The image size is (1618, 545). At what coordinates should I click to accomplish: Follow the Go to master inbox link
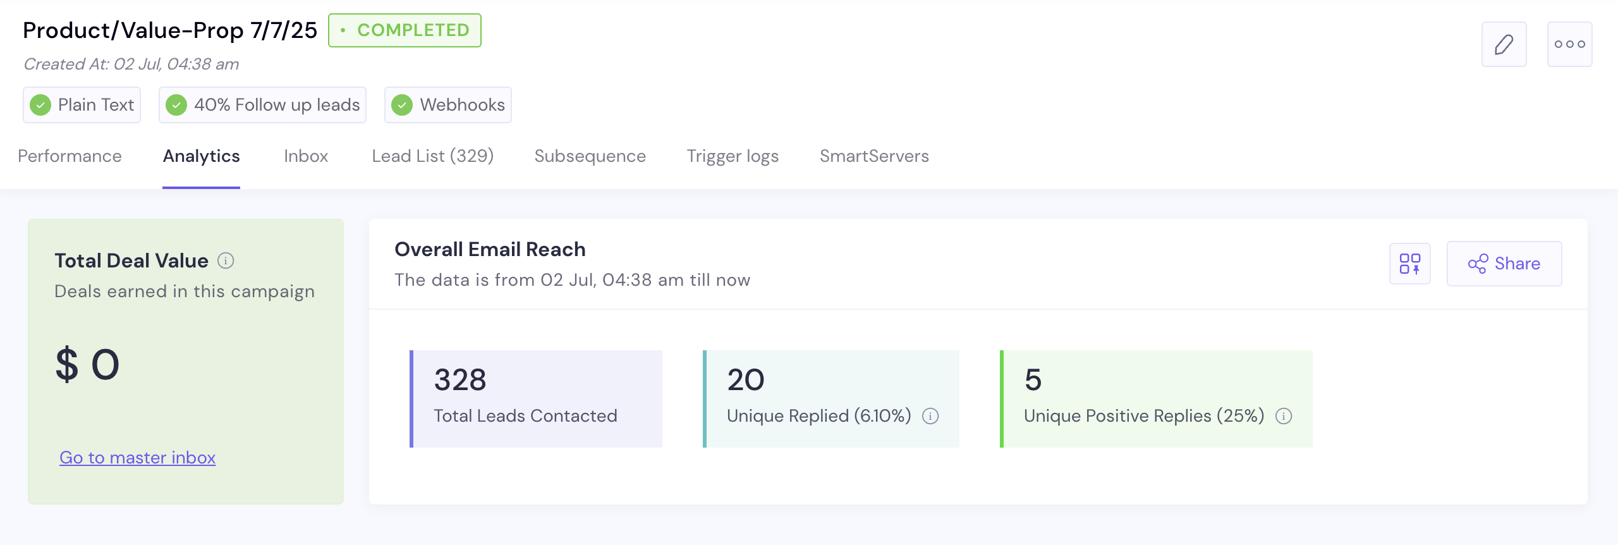tap(137, 458)
